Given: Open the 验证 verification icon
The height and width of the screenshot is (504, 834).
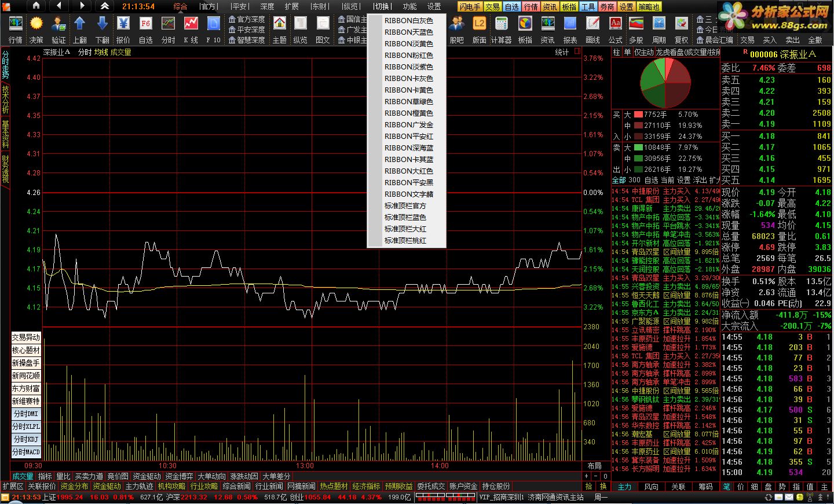Looking at the screenshot, I should [58, 30].
